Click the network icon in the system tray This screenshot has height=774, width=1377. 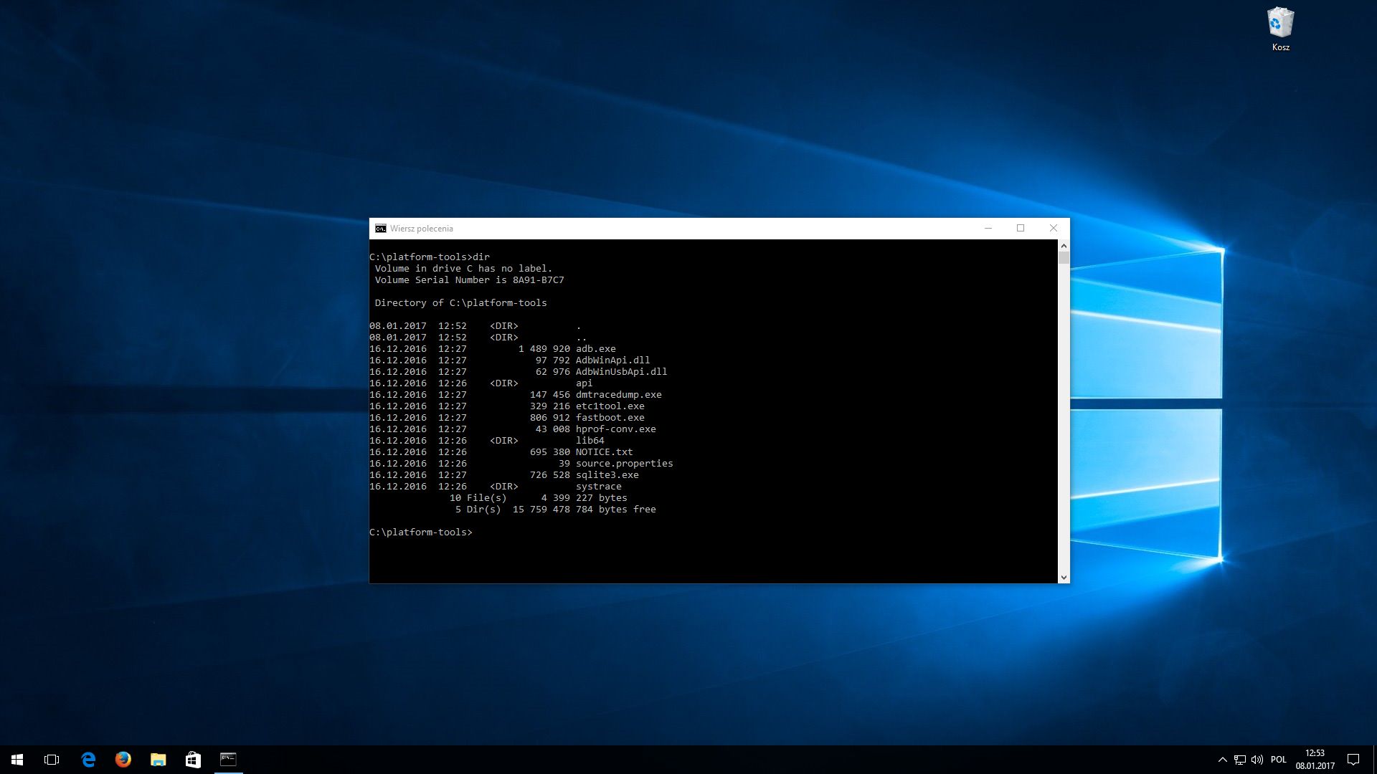(1240, 760)
